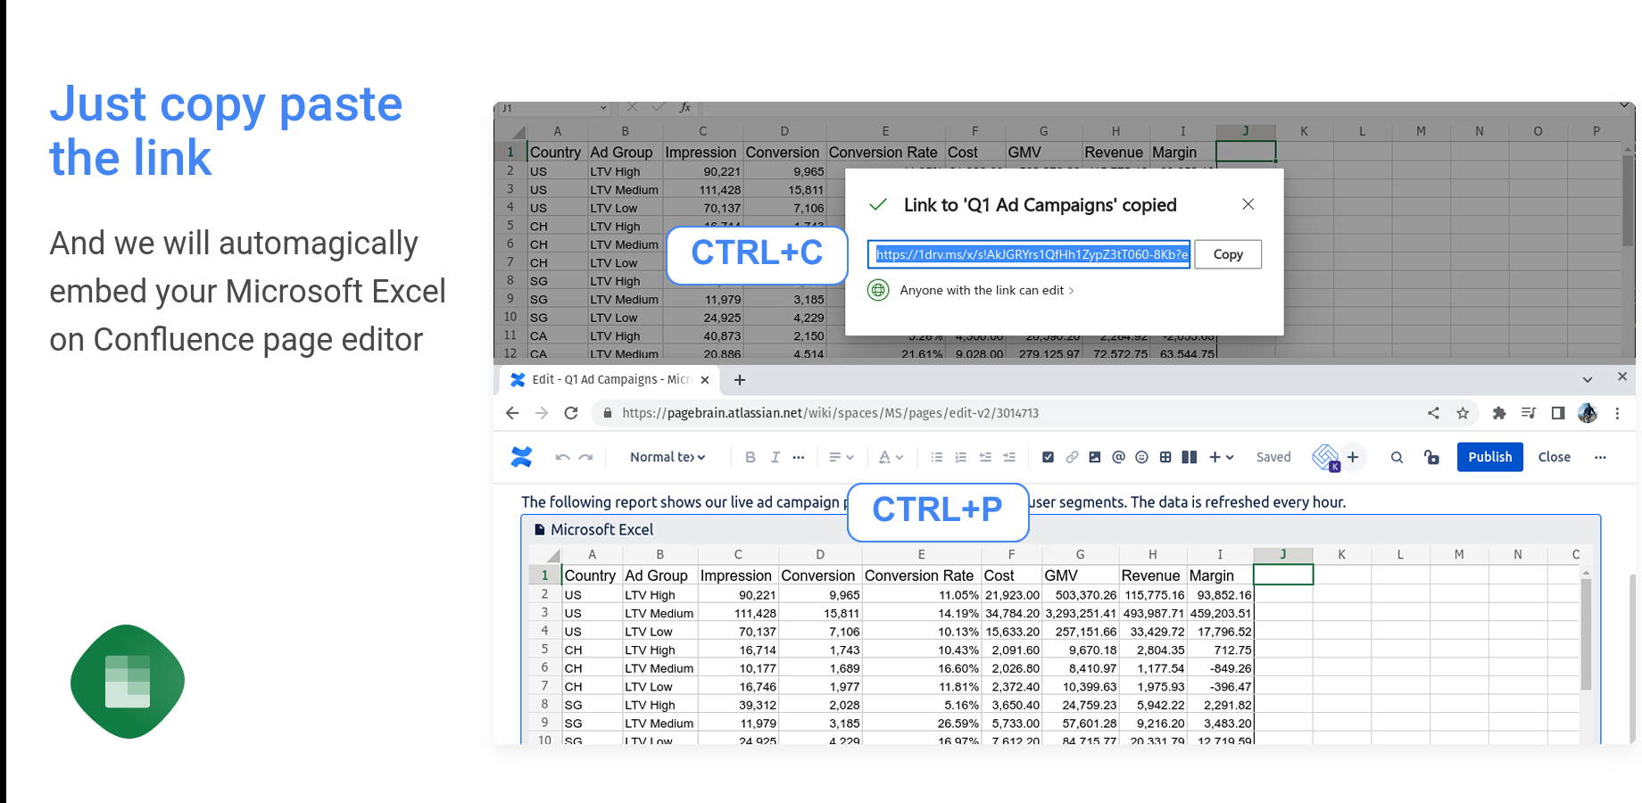Insert a column layout

(x=1190, y=457)
